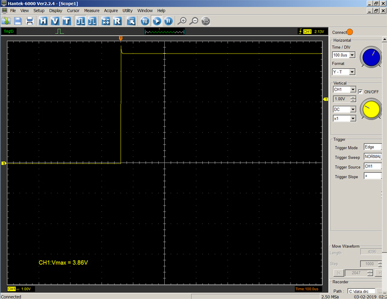The image size is (387, 299).
Task: Click the move waveform to start button
Action: pos(339,273)
